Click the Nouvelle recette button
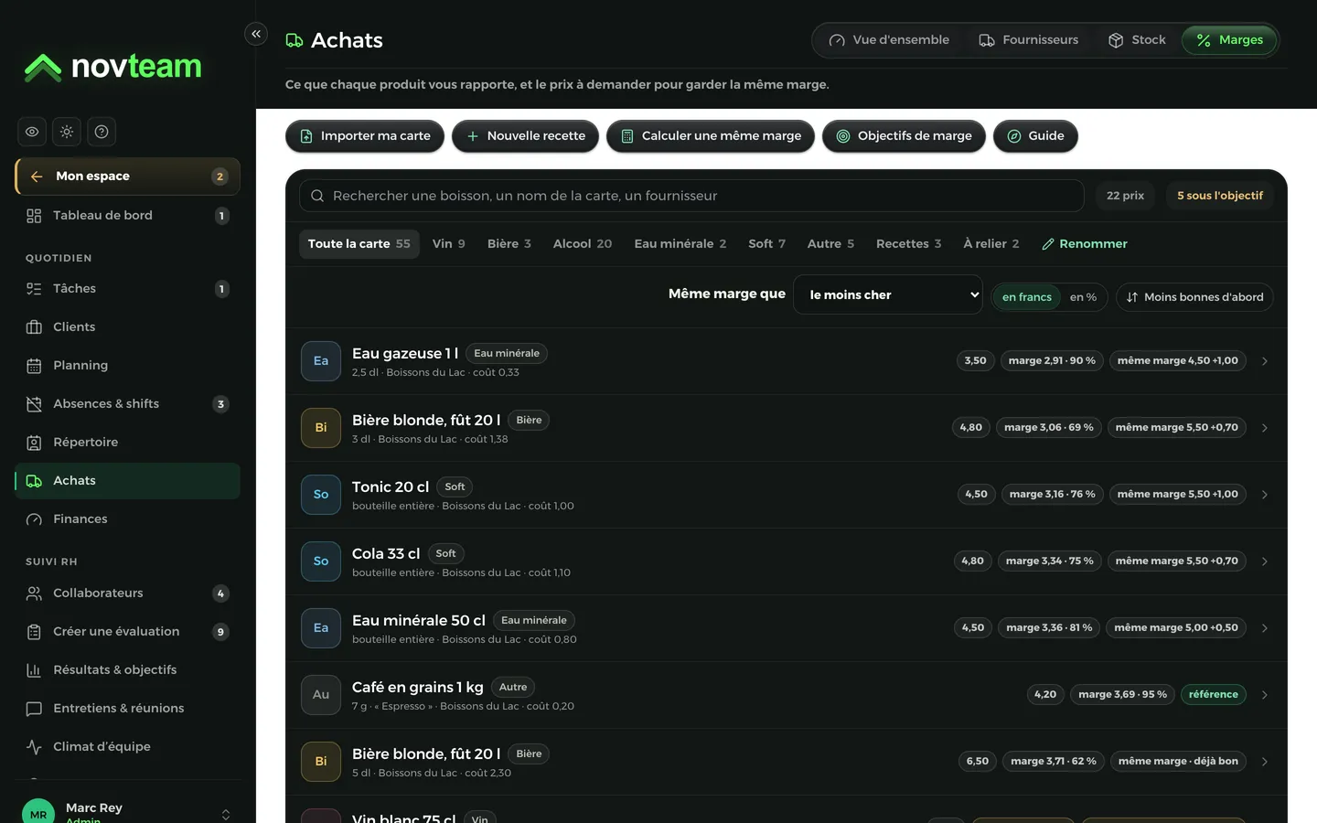1317x823 pixels. [525, 136]
